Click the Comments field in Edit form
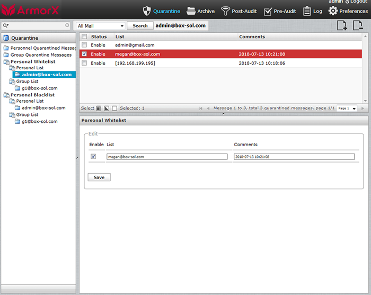 pyautogui.click(x=294, y=157)
